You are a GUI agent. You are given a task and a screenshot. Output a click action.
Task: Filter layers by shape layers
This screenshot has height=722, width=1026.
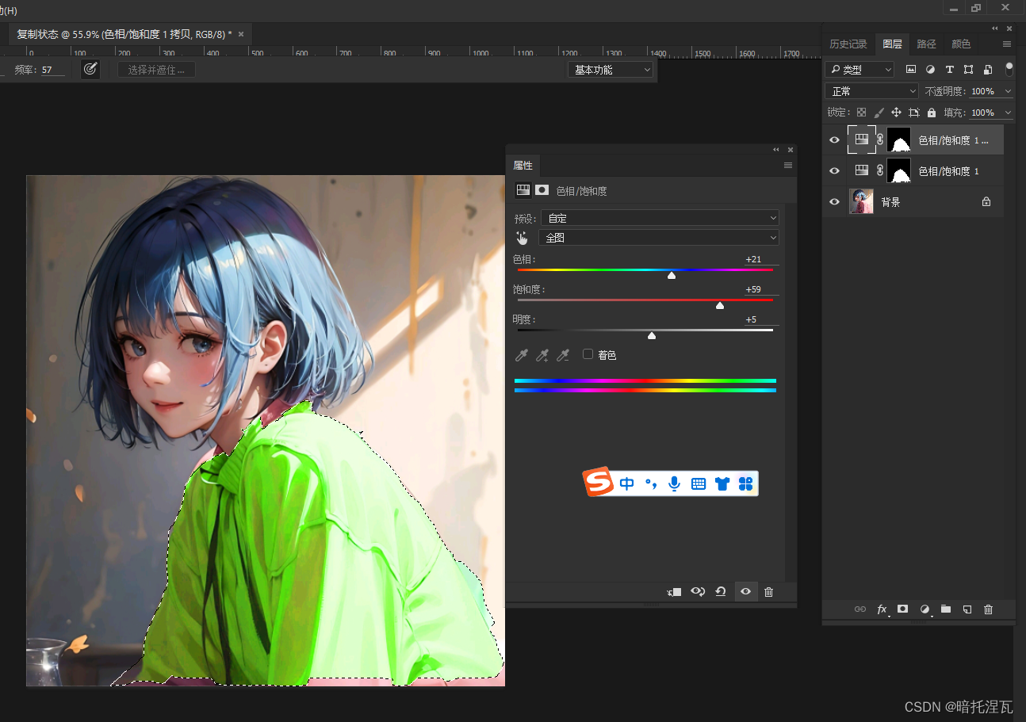pos(968,70)
